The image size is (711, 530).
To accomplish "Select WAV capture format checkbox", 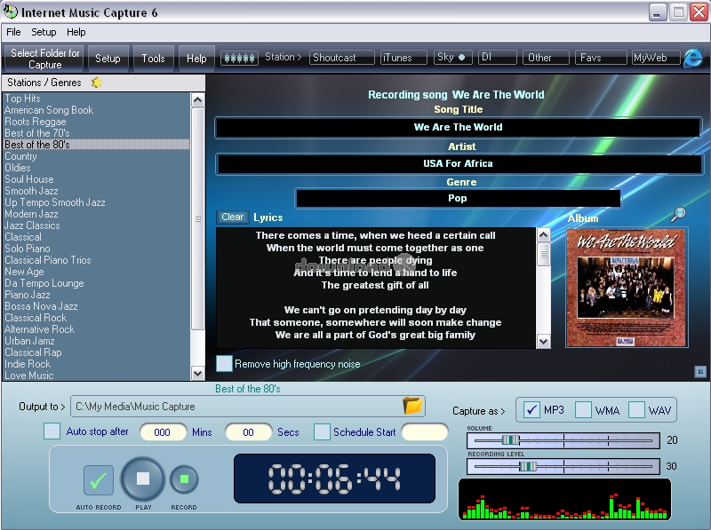I will click(636, 410).
